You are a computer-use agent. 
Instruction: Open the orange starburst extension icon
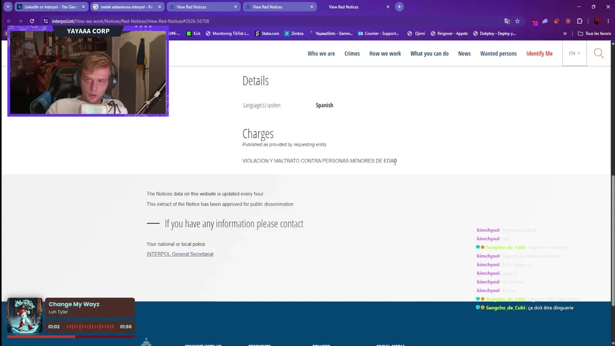pos(568,21)
